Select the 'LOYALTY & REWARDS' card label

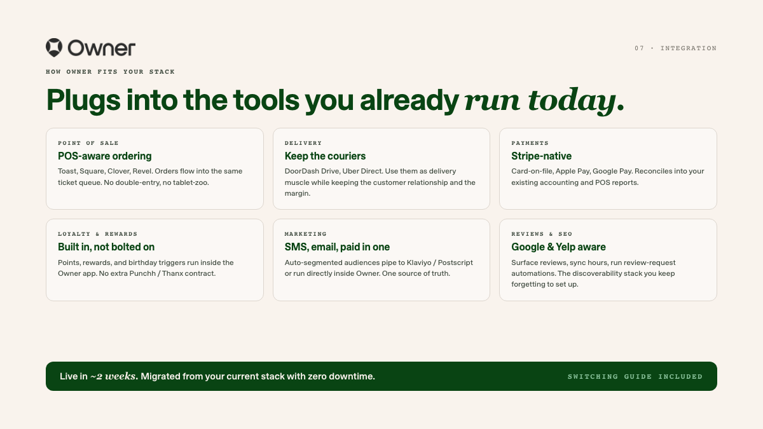pyautogui.click(x=98, y=234)
